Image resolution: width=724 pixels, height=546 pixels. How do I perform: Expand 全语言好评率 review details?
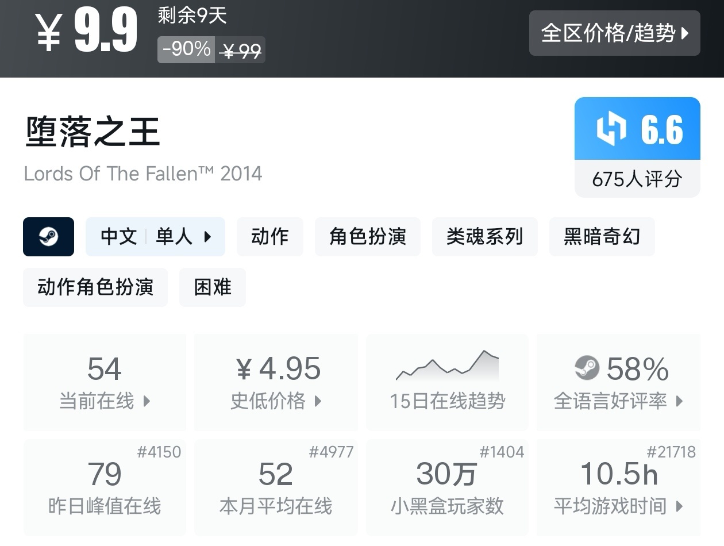[x=679, y=401]
